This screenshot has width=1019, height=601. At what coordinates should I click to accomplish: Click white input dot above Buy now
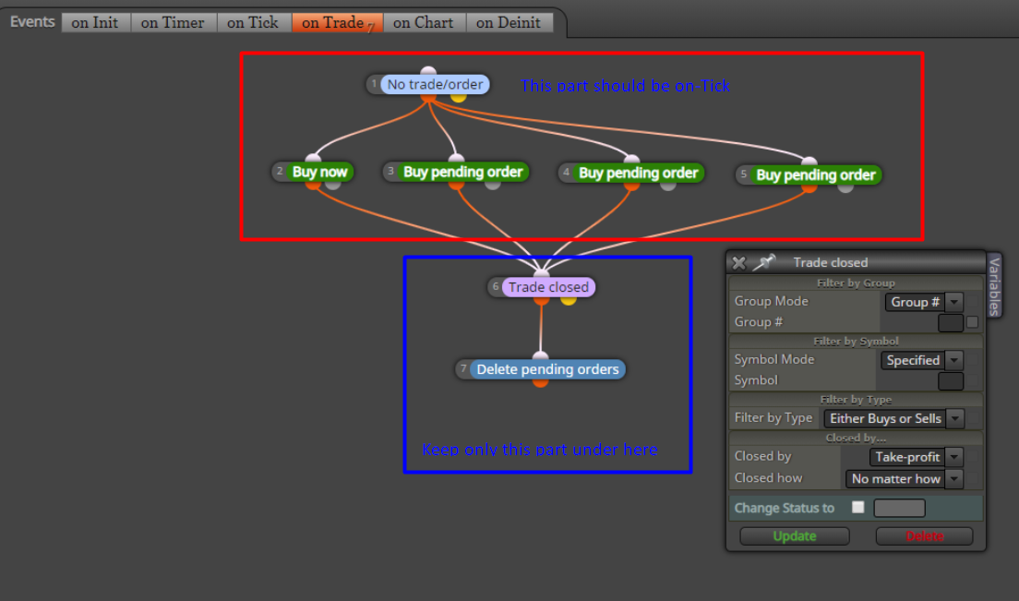pyautogui.click(x=313, y=159)
